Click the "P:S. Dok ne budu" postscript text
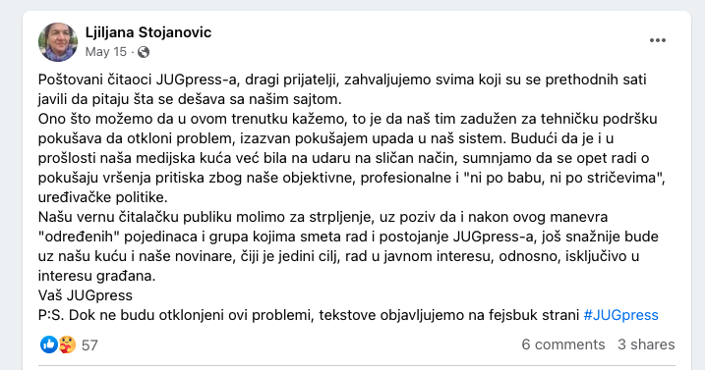Viewport: 705px width, 370px height. (311, 315)
